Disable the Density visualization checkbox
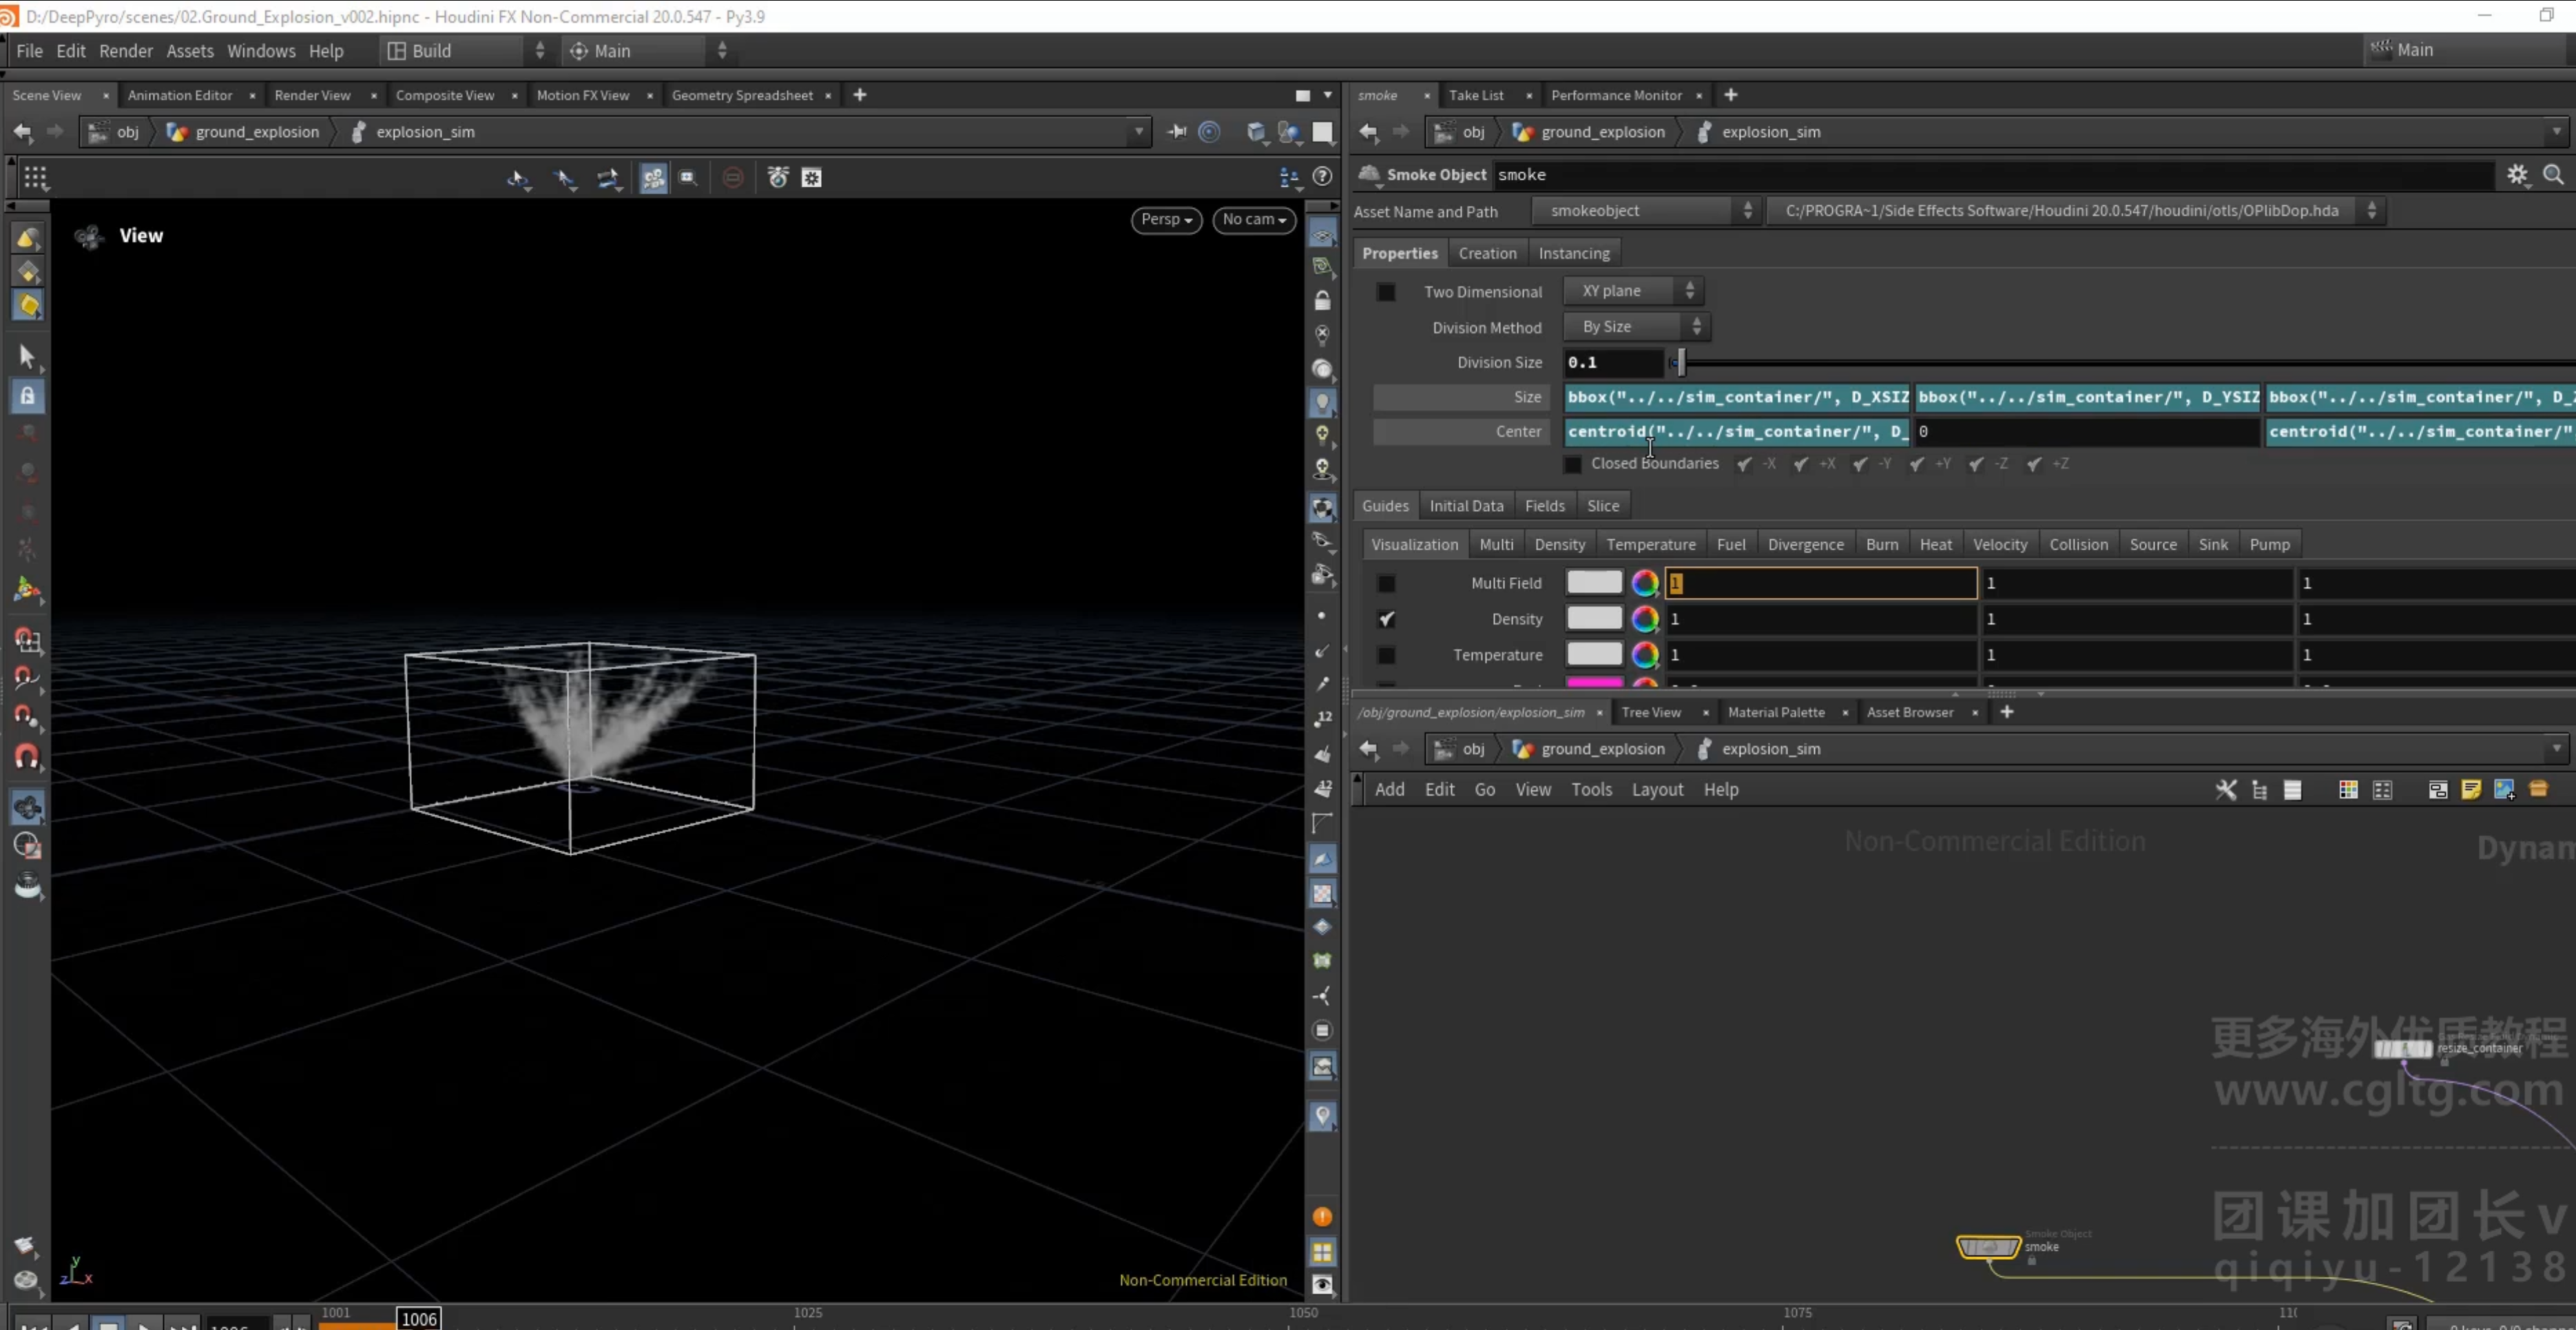 (x=1386, y=619)
